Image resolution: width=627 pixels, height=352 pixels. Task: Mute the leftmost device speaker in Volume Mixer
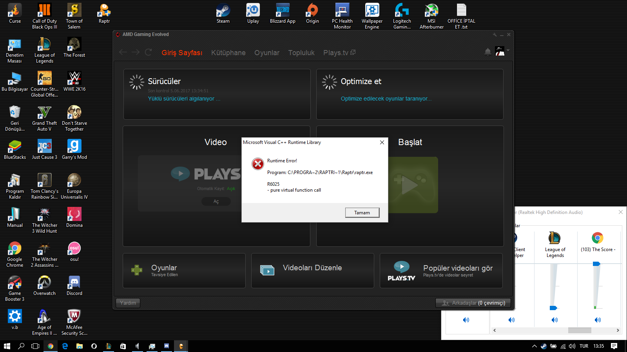[466, 320]
